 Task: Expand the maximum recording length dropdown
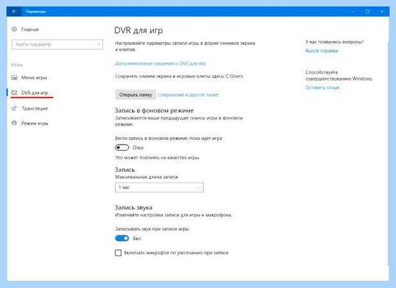(x=159, y=188)
